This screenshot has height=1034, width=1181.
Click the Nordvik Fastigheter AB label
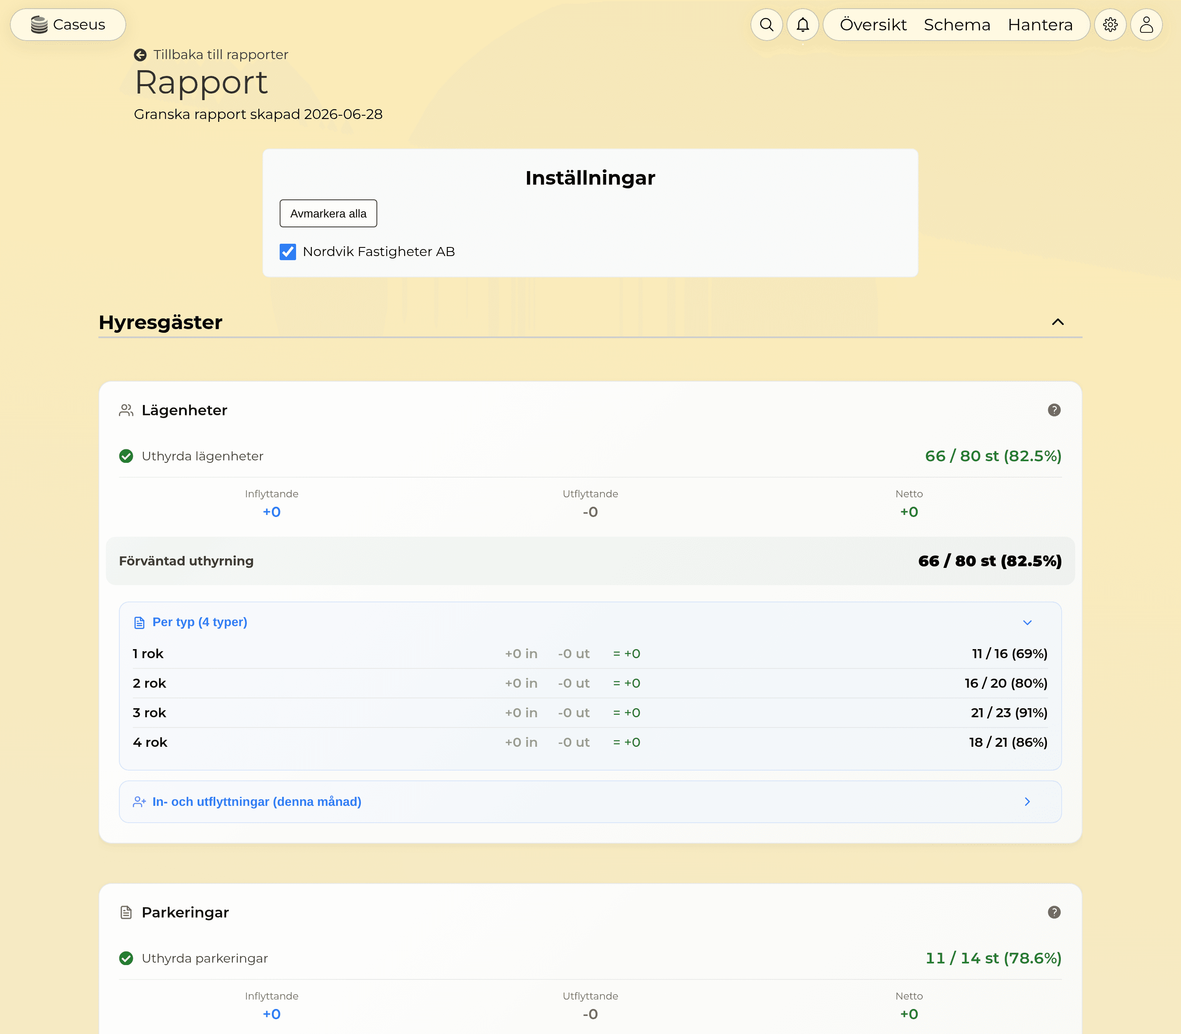coord(379,252)
